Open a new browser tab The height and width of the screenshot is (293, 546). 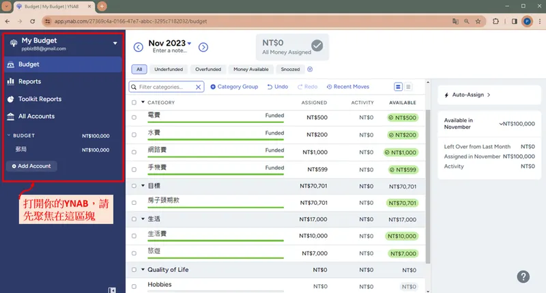point(102,6)
